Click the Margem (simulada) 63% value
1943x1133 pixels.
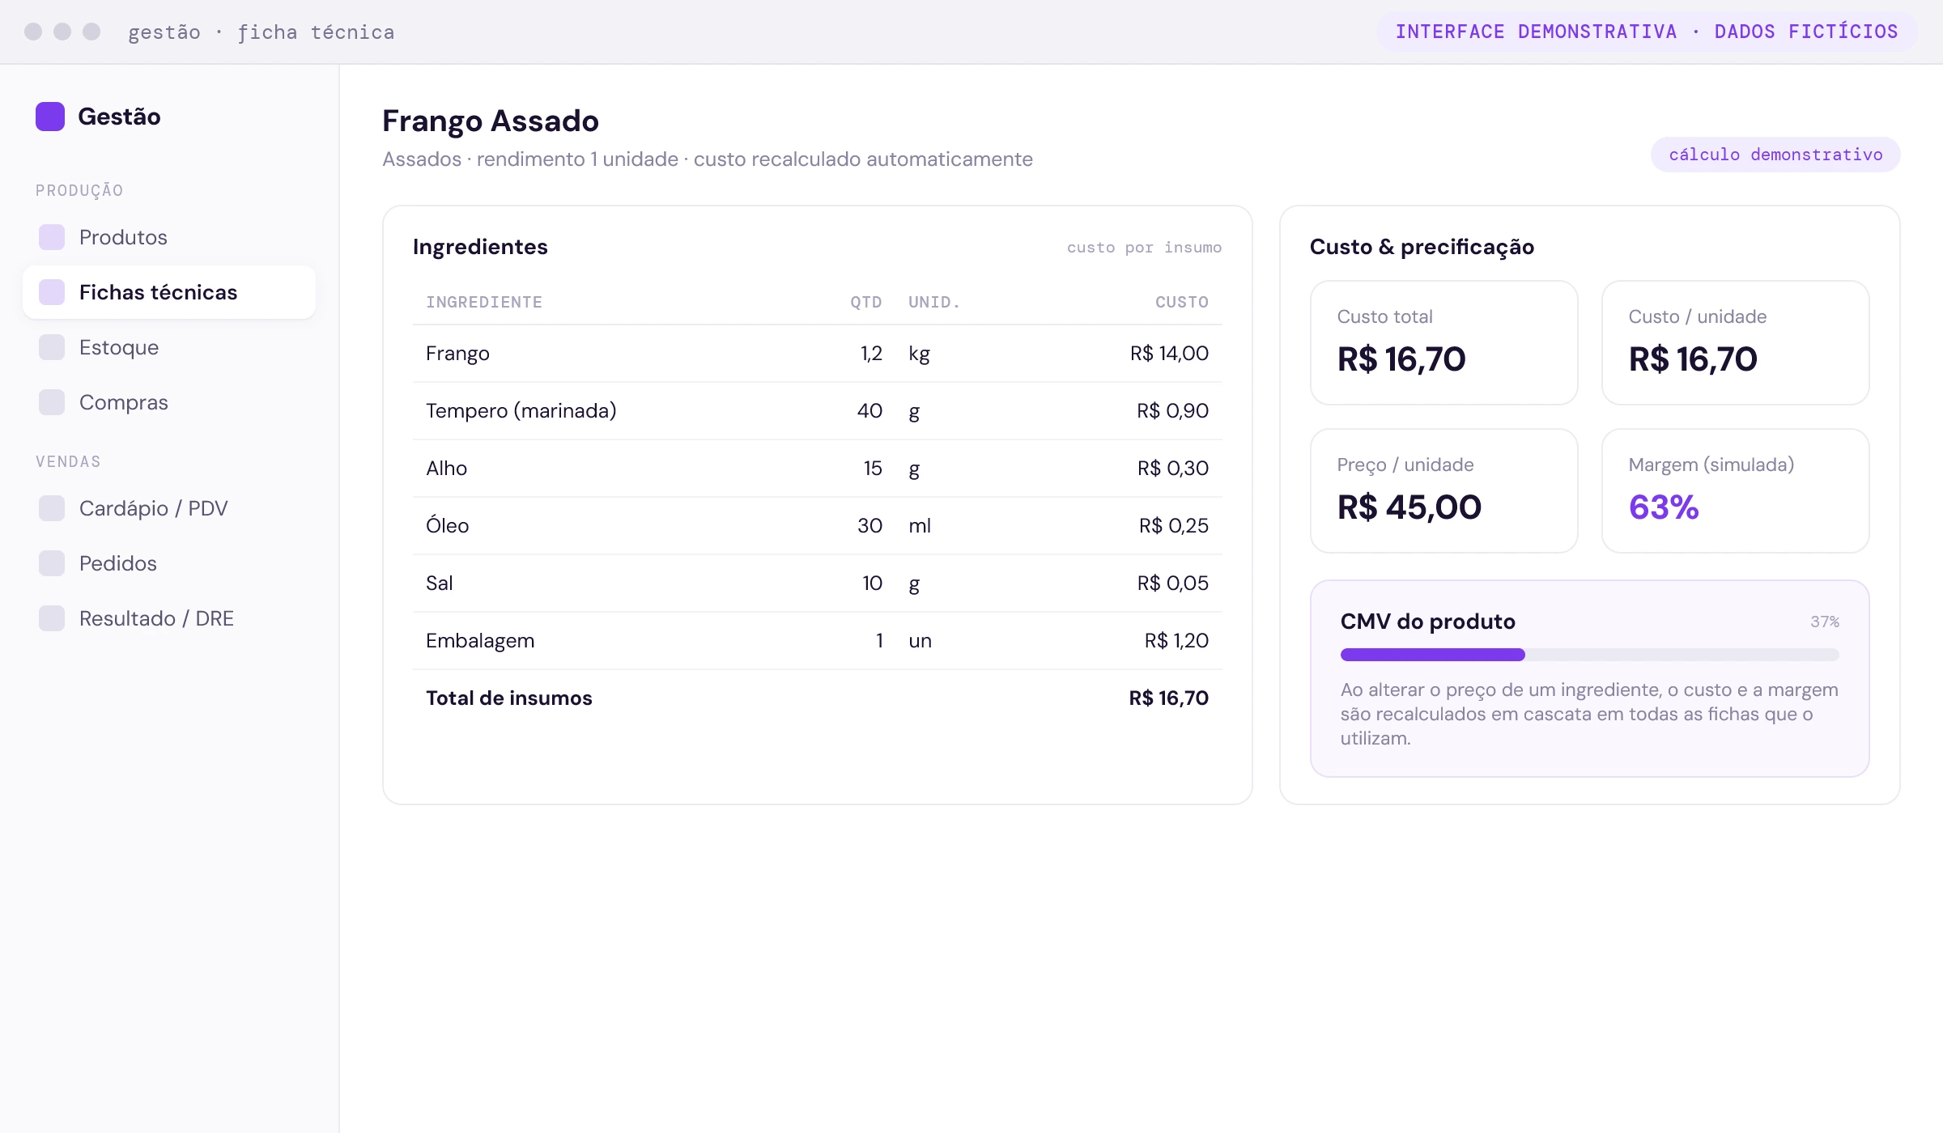click(x=1664, y=507)
